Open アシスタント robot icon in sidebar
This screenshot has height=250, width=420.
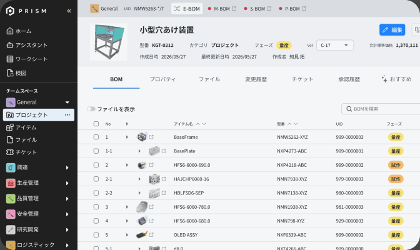(10, 45)
